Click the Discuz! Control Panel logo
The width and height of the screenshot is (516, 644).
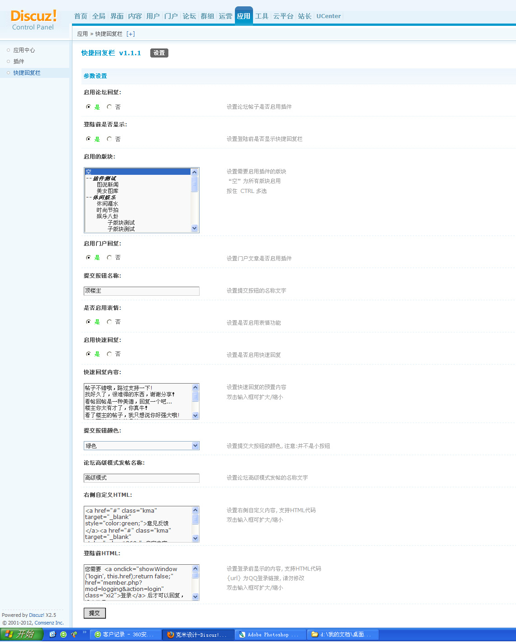pyautogui.click(x=33, y=20)
